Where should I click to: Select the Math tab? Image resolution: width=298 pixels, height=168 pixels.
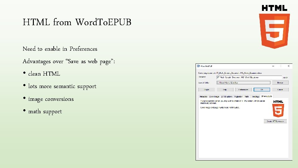[x=247, y=96]
